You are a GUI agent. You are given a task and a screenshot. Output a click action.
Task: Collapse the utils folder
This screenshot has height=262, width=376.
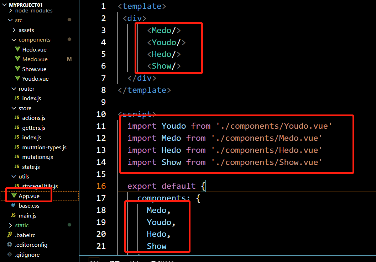point(14,176)
